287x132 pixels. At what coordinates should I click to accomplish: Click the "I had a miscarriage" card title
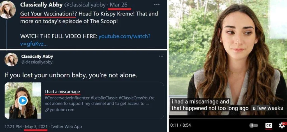[62, 92]
